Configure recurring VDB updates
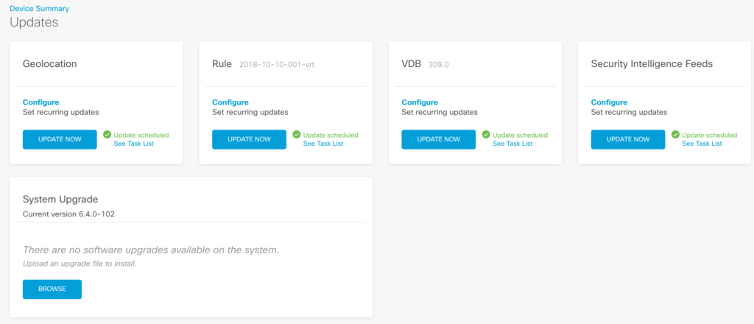Image resolution: width=754 pixels, height=324 pixels. tap(420, 102)
